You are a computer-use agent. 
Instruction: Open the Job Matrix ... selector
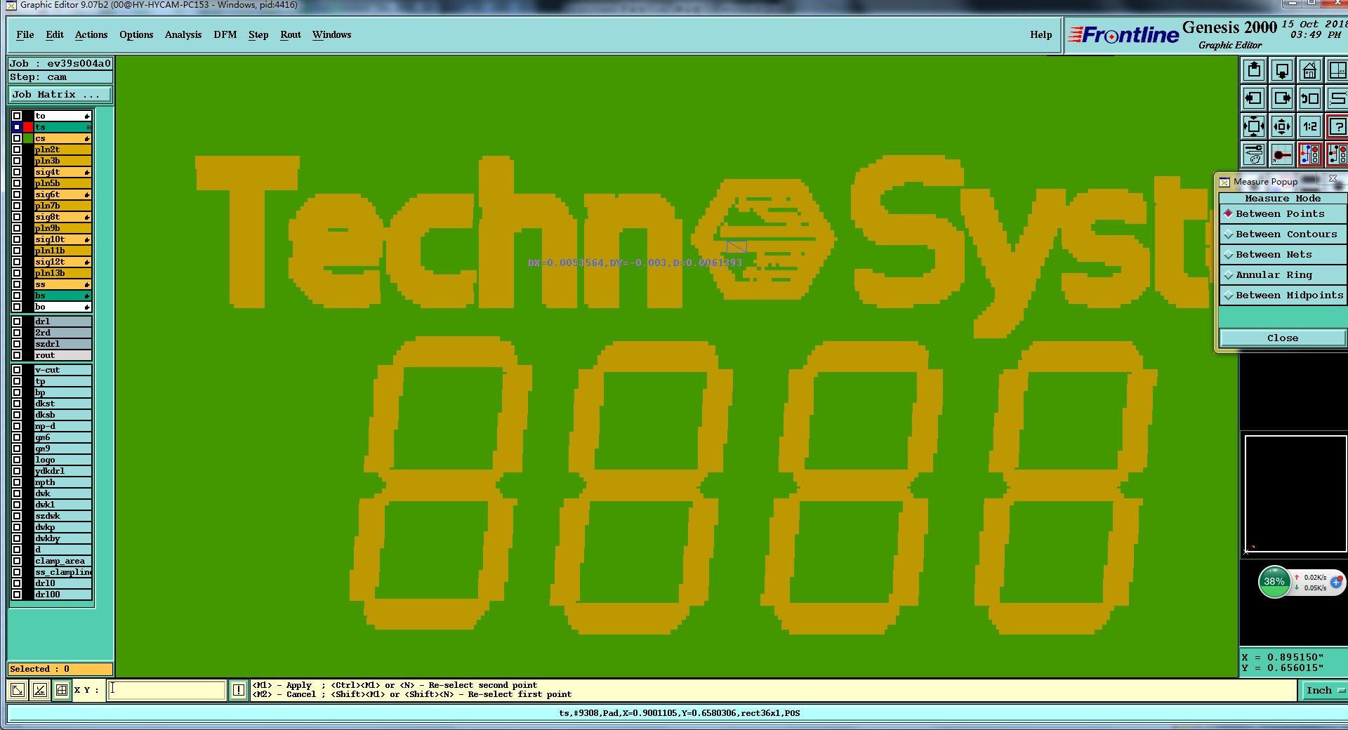[x=60, y=95]
